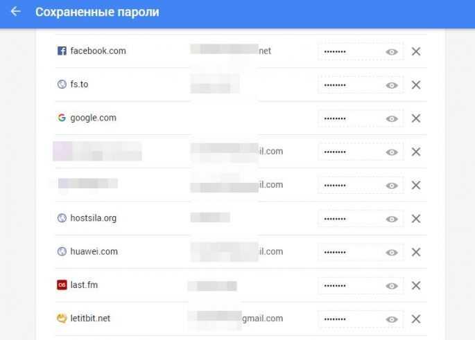Delete saved password for google.com
This screenshot has width=475, height=340.
coord(416,118)
